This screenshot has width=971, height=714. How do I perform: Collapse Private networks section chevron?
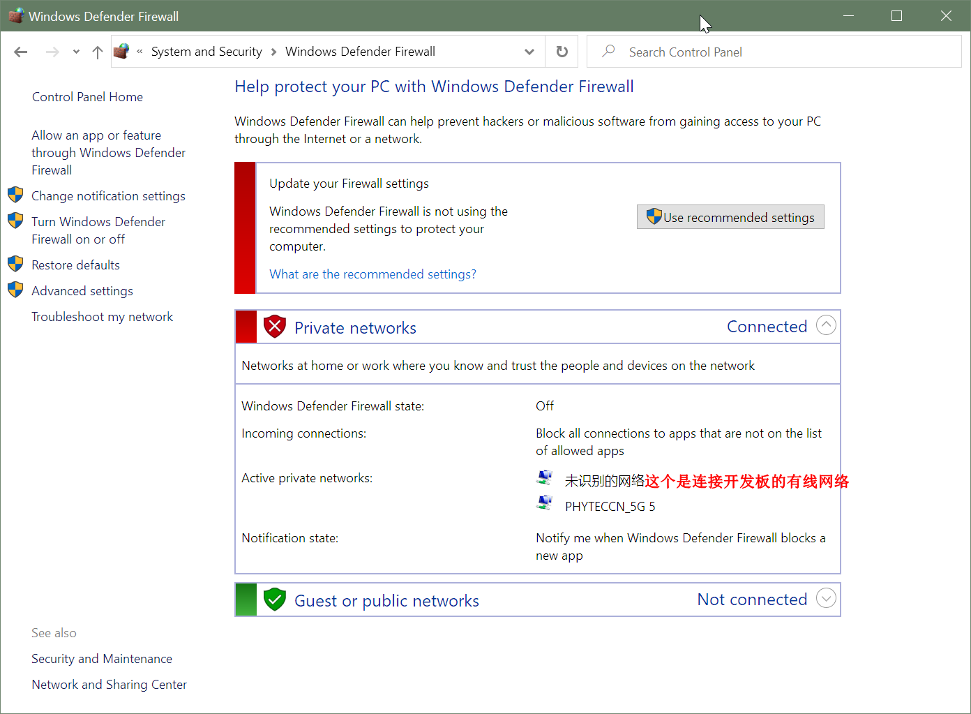coord(826,325)
